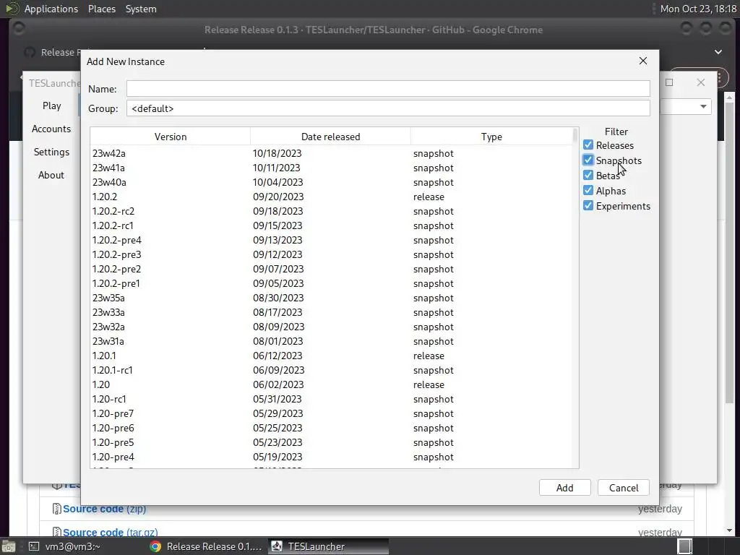Viewport: 740px width, 555px height.
Task: Select version 1.20.2-rc1
Action: click(x=331, y=225)
